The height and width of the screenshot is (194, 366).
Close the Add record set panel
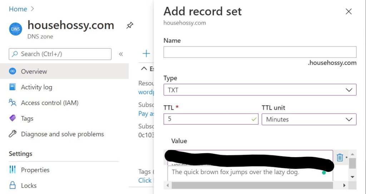click(x=348, y=11)
